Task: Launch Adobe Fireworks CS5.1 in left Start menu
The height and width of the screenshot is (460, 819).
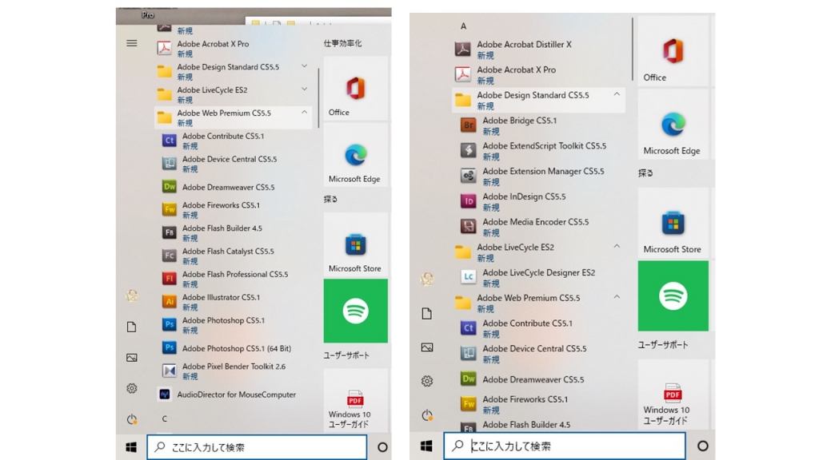Action: (x=234, y=210)
